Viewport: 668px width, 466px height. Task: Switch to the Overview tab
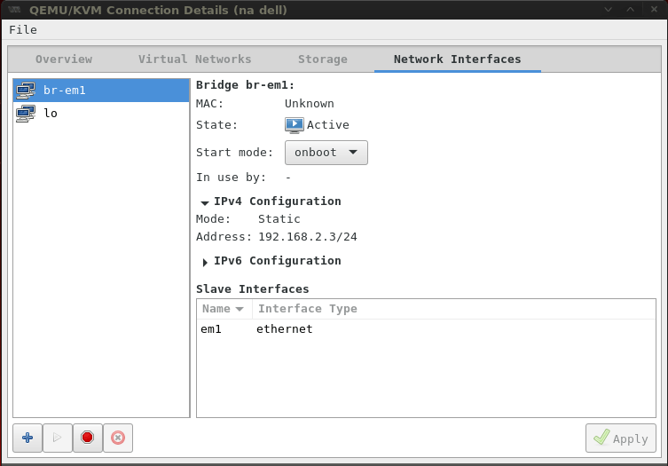(64, 59)
